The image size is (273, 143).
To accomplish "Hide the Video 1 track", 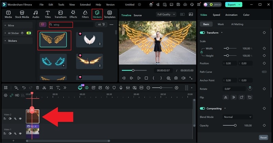I will (20, 133).
